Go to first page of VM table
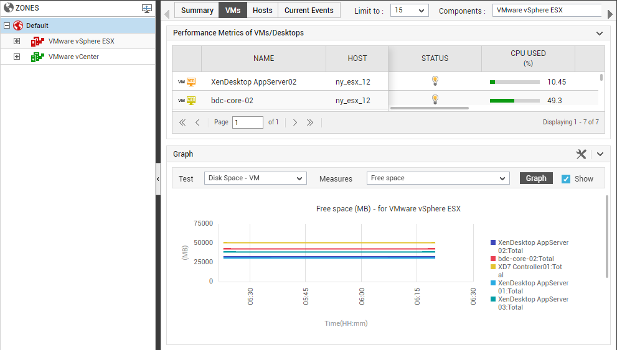The image size is (617, 350). pos(182,122)
